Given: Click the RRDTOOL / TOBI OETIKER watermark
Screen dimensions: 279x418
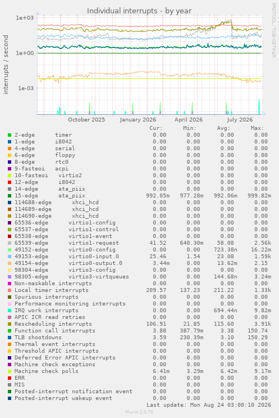Looking at the screenshot, I should coord(273,30).
